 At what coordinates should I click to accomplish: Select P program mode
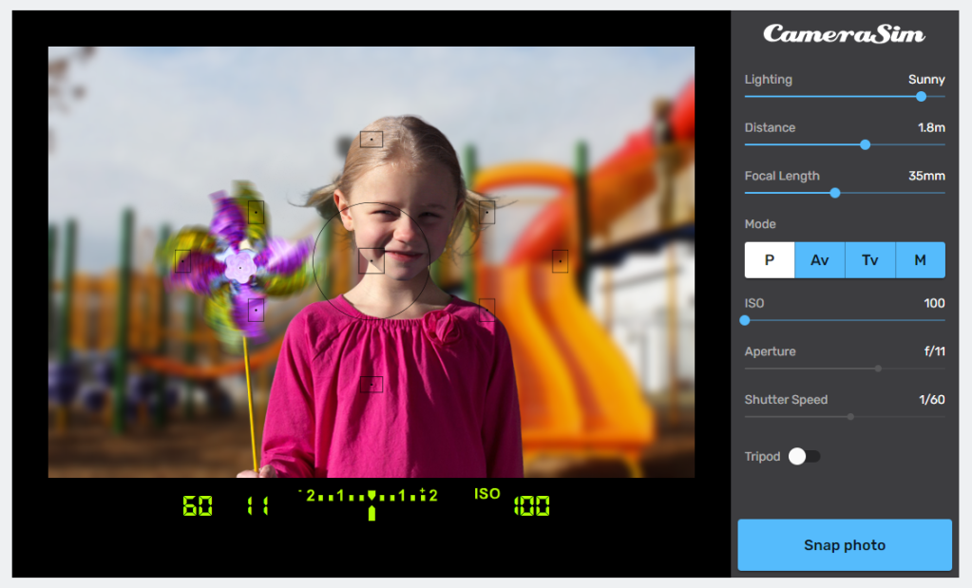(x=770, y=260)
